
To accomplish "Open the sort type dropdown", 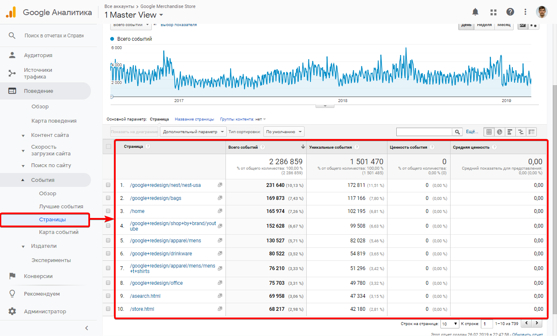I will click(x=284, y=132).
